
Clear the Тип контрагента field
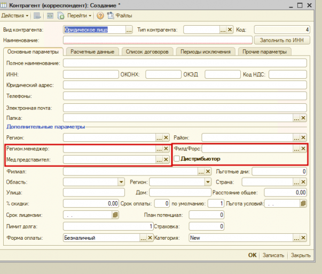[x=230, y=30]
